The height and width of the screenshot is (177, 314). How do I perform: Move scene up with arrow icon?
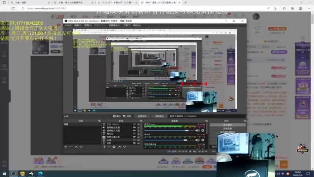click(x=76, y=147)
